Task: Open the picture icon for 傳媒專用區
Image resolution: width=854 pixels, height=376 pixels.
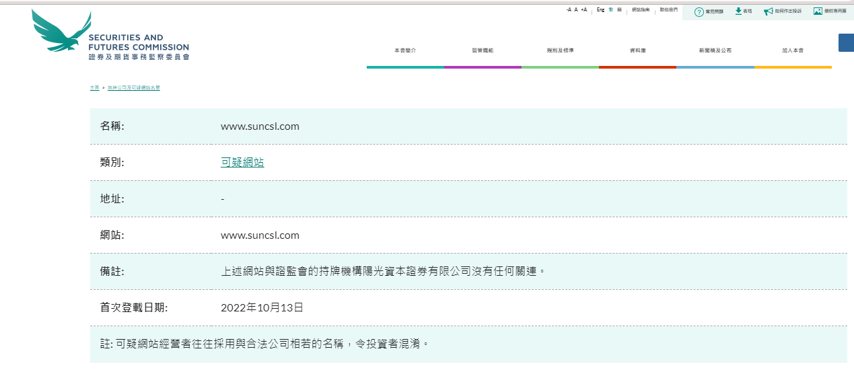Action: point(818,11)
